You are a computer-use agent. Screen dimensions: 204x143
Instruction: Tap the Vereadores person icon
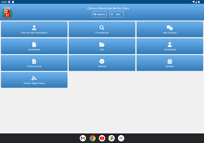point(170,44)
